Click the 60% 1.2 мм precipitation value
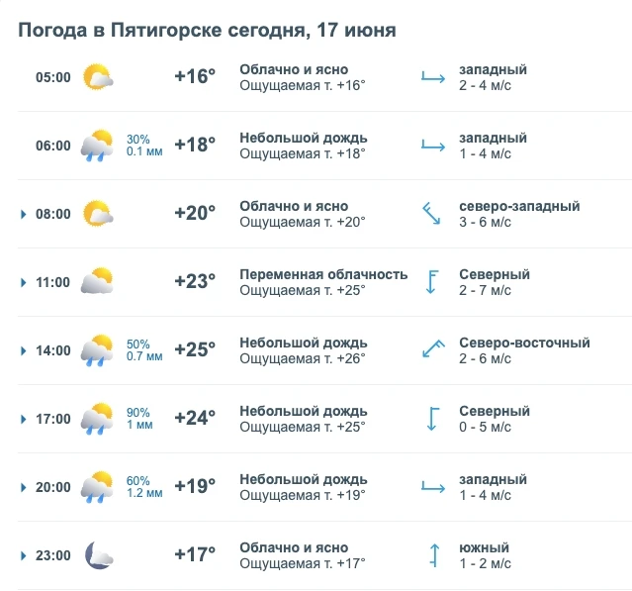632x591 pixels. point(144,486)
